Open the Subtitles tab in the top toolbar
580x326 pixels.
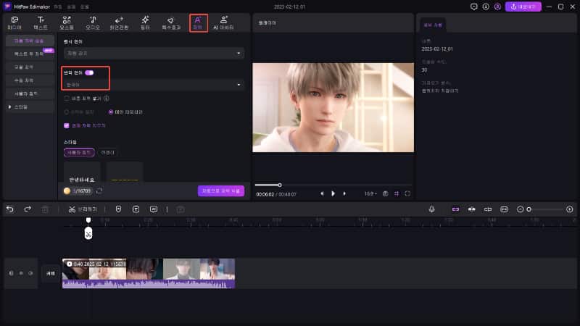click(x=198, y=22)
